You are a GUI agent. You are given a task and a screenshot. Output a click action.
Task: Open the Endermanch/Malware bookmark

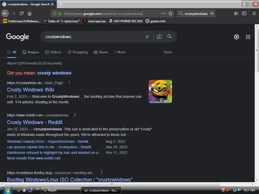tap(22, 21)
